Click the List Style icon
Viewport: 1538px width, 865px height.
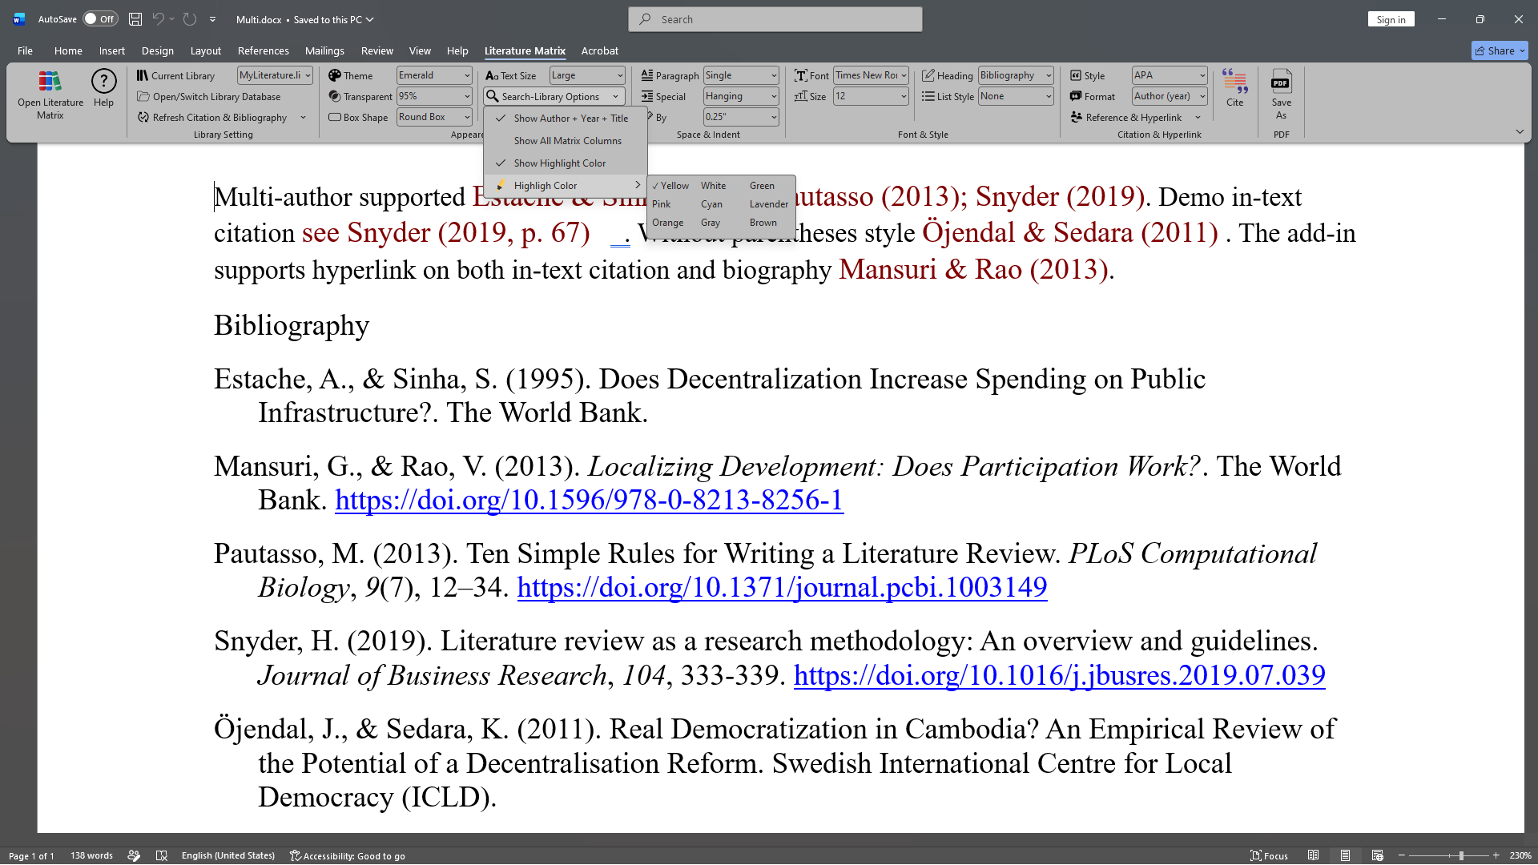[x=928, y=96]
